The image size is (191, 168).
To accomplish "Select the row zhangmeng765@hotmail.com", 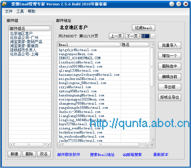I will [x=104, y=104].
